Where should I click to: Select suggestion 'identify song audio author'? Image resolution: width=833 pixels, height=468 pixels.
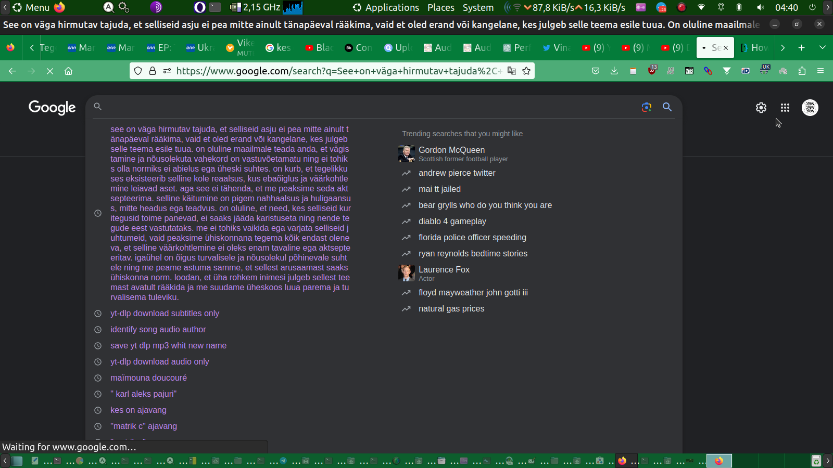tap(158, 330)
